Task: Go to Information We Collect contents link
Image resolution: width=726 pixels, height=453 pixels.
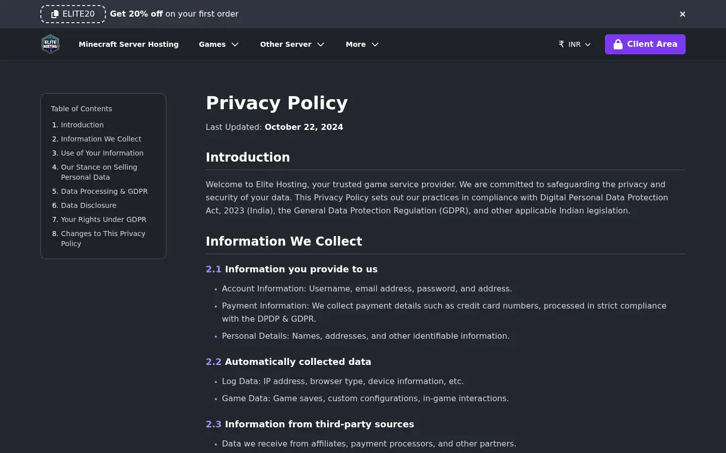Action: [101, 139]
